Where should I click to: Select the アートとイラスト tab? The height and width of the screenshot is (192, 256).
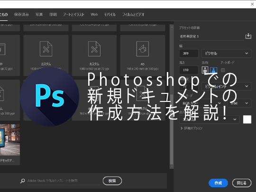(x=73, y=15)
